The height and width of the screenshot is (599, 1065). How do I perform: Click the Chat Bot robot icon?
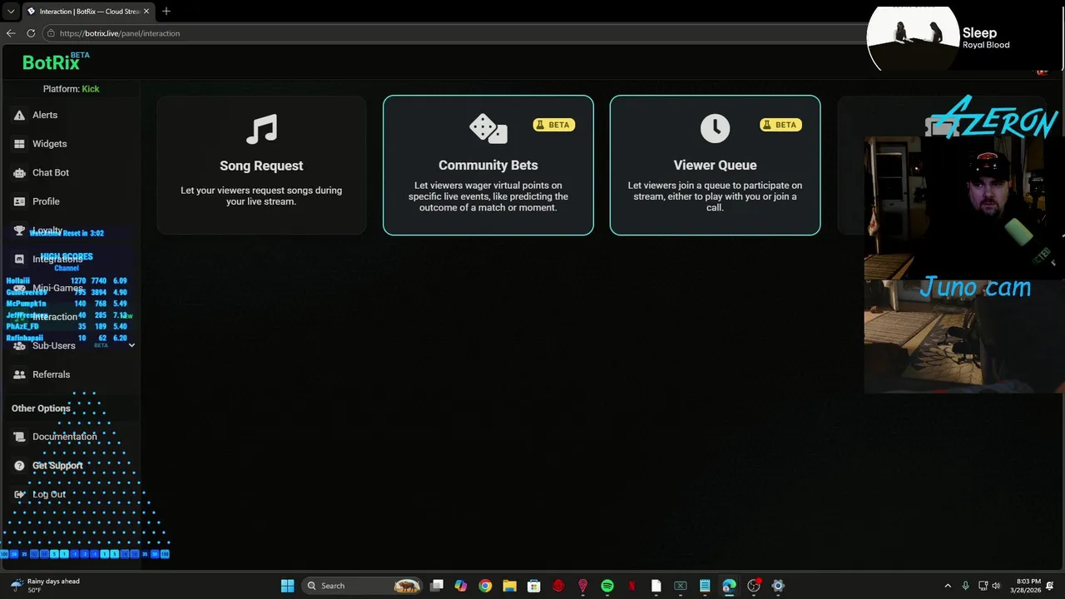[x=19, y=172]
